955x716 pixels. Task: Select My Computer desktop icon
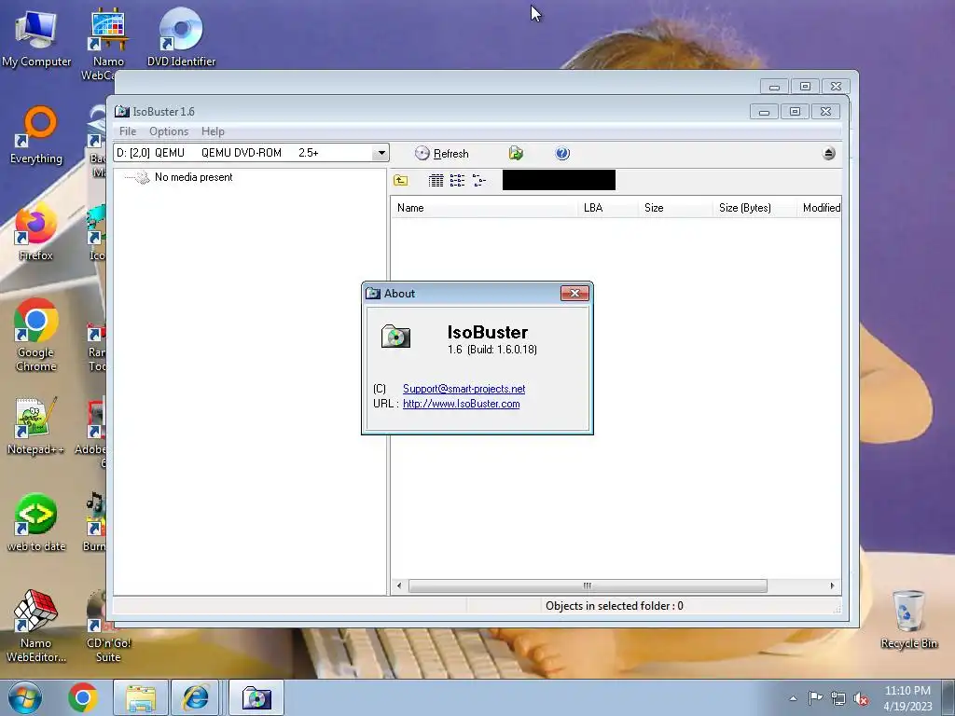36,38
